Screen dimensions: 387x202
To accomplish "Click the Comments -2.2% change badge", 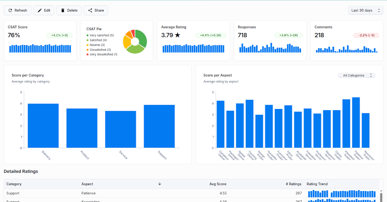I will [x=366, y=35].
